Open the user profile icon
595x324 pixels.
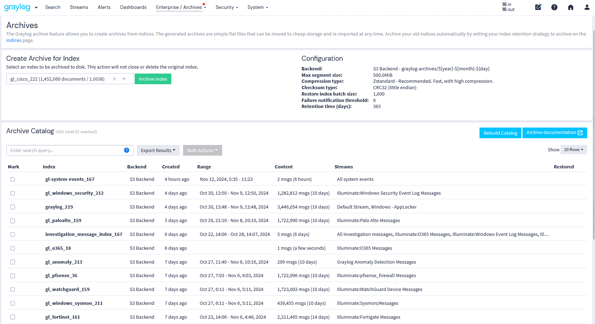point(587,7)
